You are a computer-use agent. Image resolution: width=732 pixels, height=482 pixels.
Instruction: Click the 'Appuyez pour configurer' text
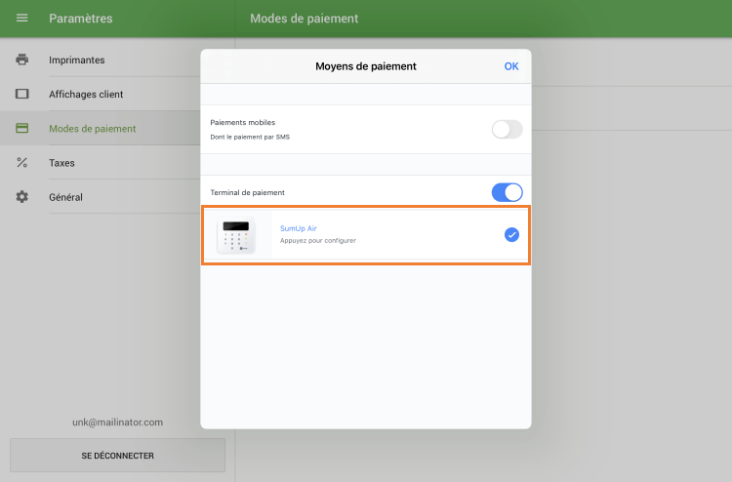[318, 240]
